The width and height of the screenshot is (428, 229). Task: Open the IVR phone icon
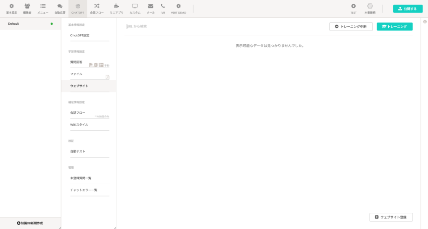coord(163,6)
